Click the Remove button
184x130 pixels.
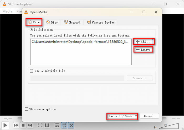tap(143, 50)
